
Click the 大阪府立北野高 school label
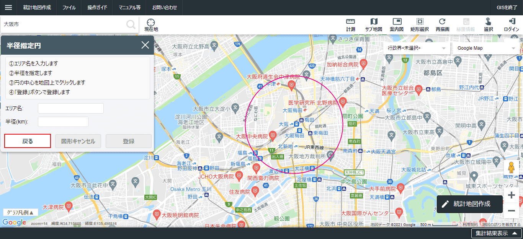(191, 47)
